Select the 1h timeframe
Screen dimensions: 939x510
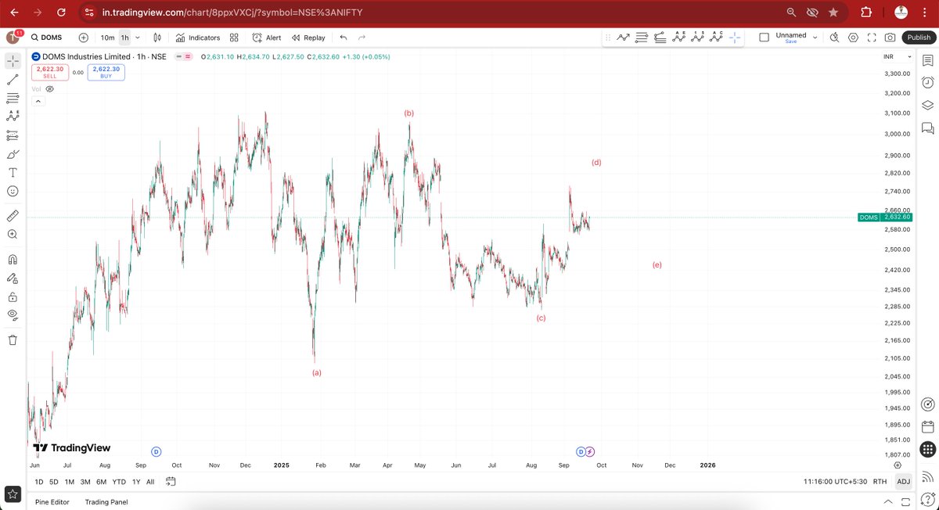pyautogui.click(x=124, y=38)
